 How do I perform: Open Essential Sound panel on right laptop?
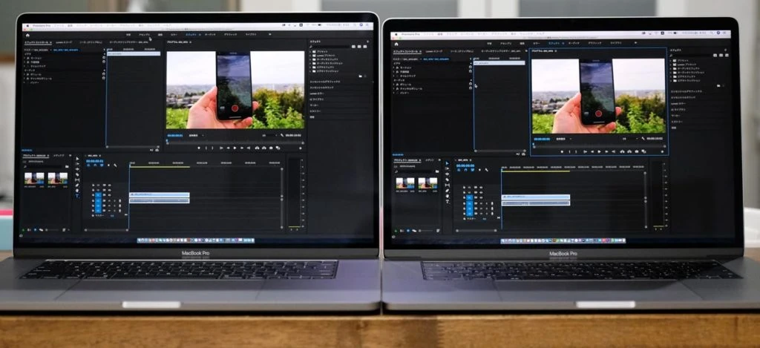coord(684,97)
